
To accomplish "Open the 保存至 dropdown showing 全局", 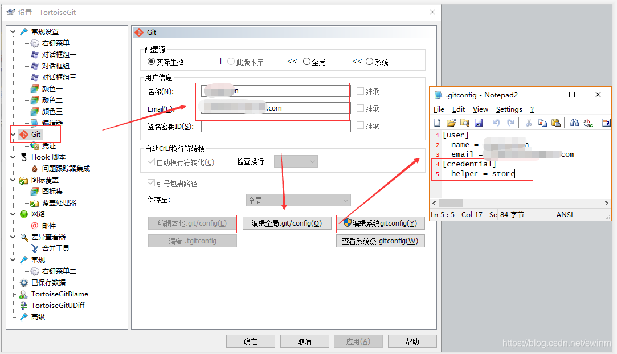I will [x=299, y=201].
